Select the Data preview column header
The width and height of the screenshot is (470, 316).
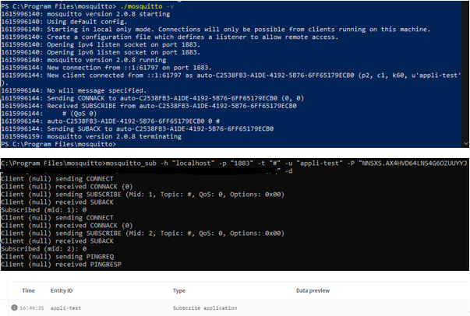313,290
